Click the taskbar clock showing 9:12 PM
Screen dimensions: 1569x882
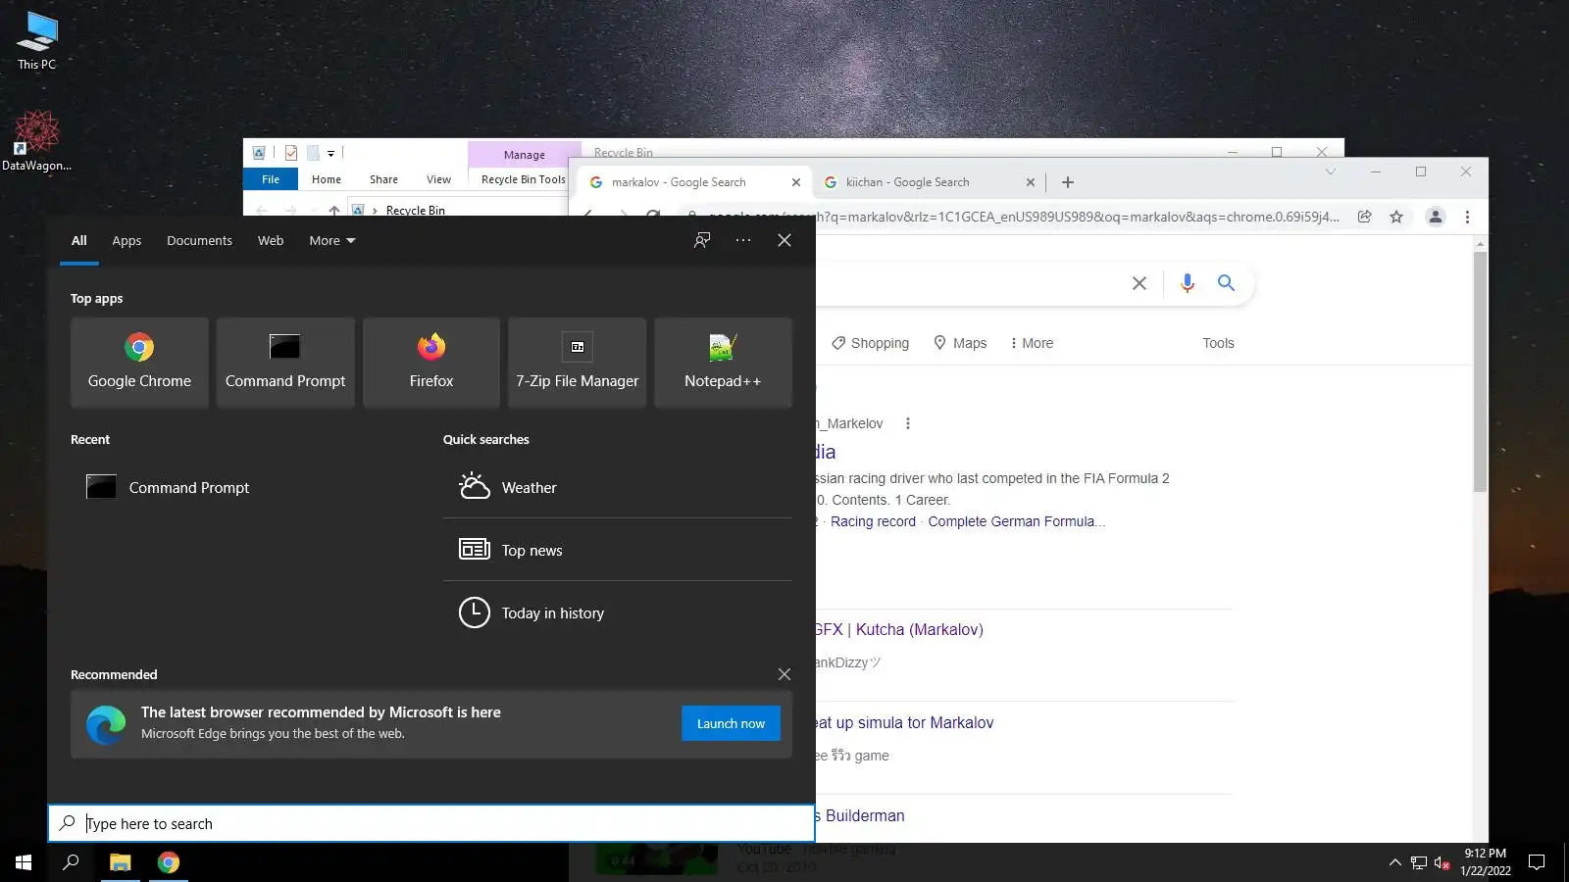tap(1485, 862)
